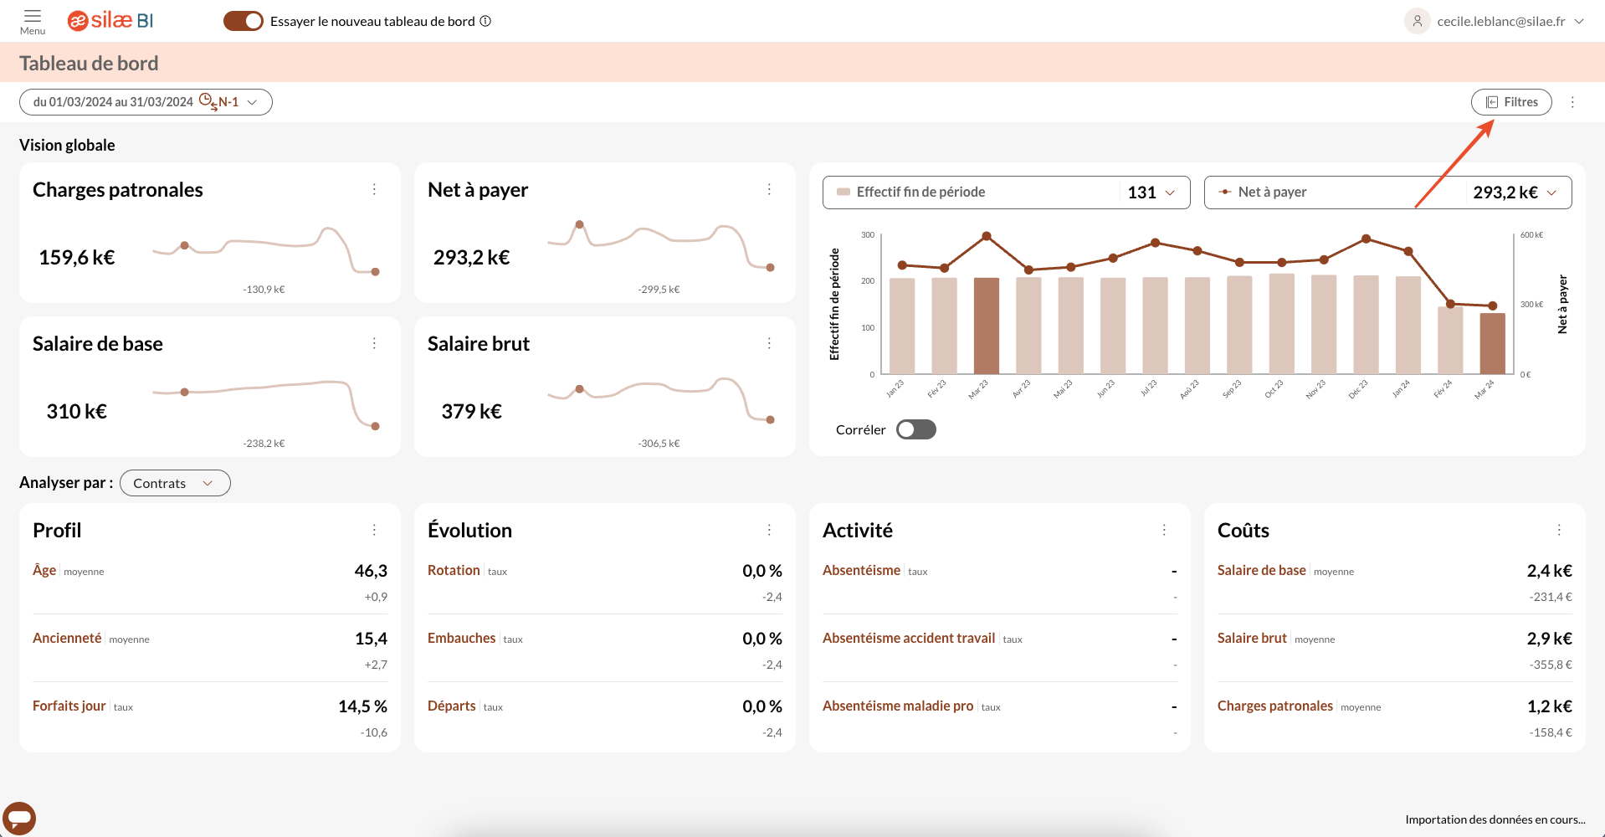This screenshot has width=1605, height=837.
Task: Click the 14,5 % Forfaits jour value
Action: click(x=362, y=706)
